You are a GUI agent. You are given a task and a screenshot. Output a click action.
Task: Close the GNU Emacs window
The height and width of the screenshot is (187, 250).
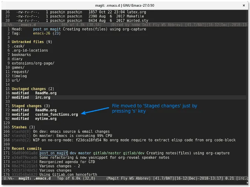pos(243,5)
